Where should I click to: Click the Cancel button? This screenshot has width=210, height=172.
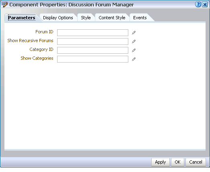click(x=196, y=162)
